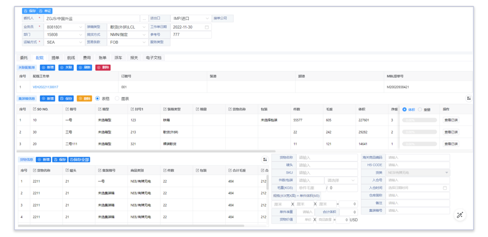Click 新增 in the 关联配载单 toolbar

point(47,67)
